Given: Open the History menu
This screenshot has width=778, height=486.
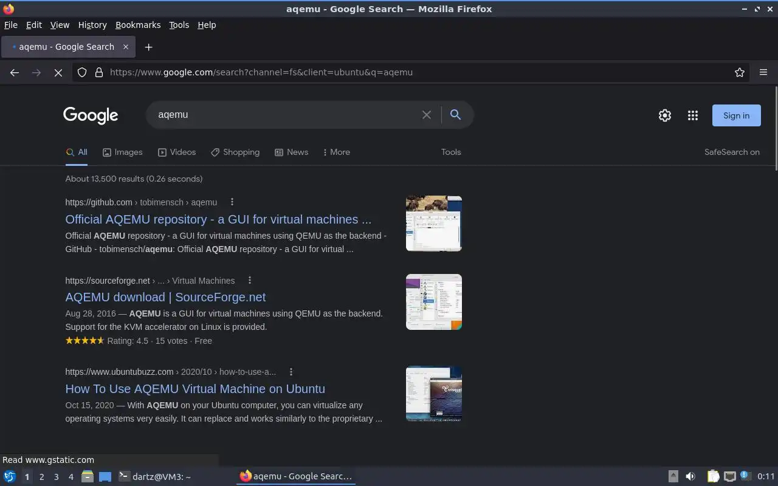Looking at the screenshot, I should click(x=92, y=25).
